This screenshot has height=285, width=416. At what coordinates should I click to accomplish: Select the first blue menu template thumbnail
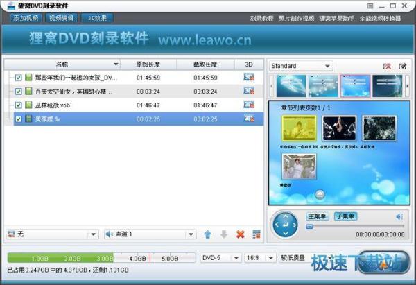click(x=291, y=86)
